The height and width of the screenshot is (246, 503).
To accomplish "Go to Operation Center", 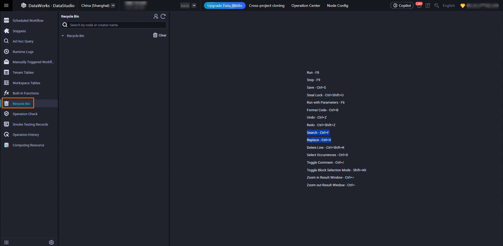I will coord(306,6).
